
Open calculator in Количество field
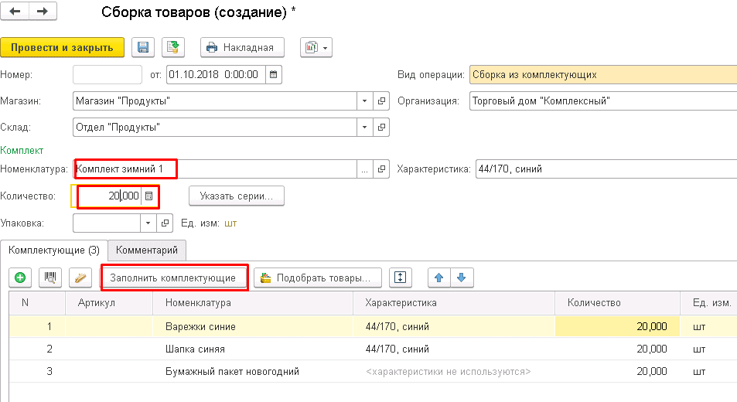149,196
